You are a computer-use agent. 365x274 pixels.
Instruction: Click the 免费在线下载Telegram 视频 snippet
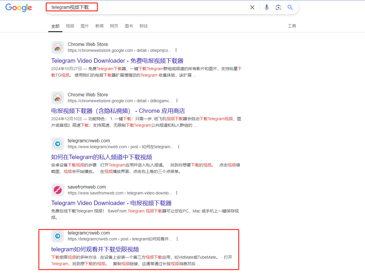(x=145, y=214)
